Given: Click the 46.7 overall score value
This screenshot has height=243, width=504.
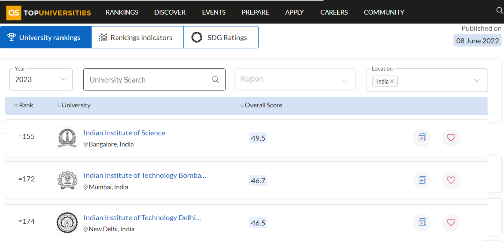Looking at the screenshot, I should pos(258,181).
